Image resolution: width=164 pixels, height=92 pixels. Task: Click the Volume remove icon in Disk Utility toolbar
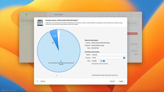pos(102,14)
